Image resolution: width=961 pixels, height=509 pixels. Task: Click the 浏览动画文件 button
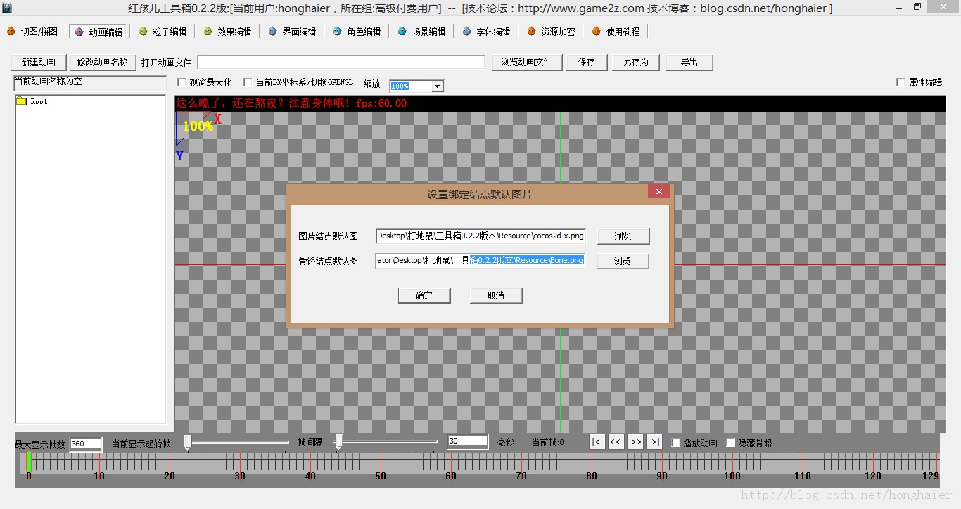tap(527, 62)
